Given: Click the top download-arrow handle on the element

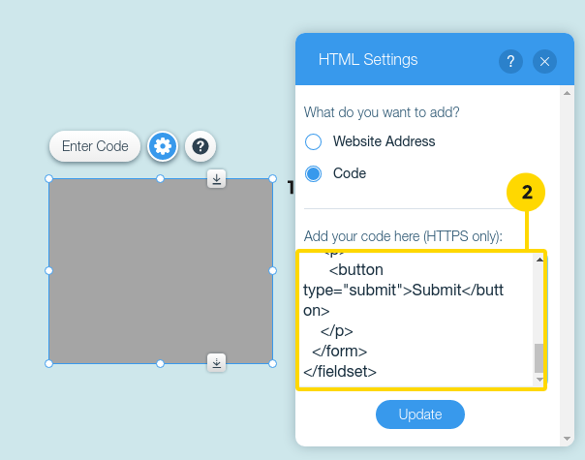Looking at the screenshot, I should click(x=216, y=179).
